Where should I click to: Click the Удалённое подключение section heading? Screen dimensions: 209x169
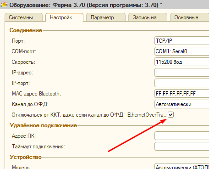click(43, 125)
